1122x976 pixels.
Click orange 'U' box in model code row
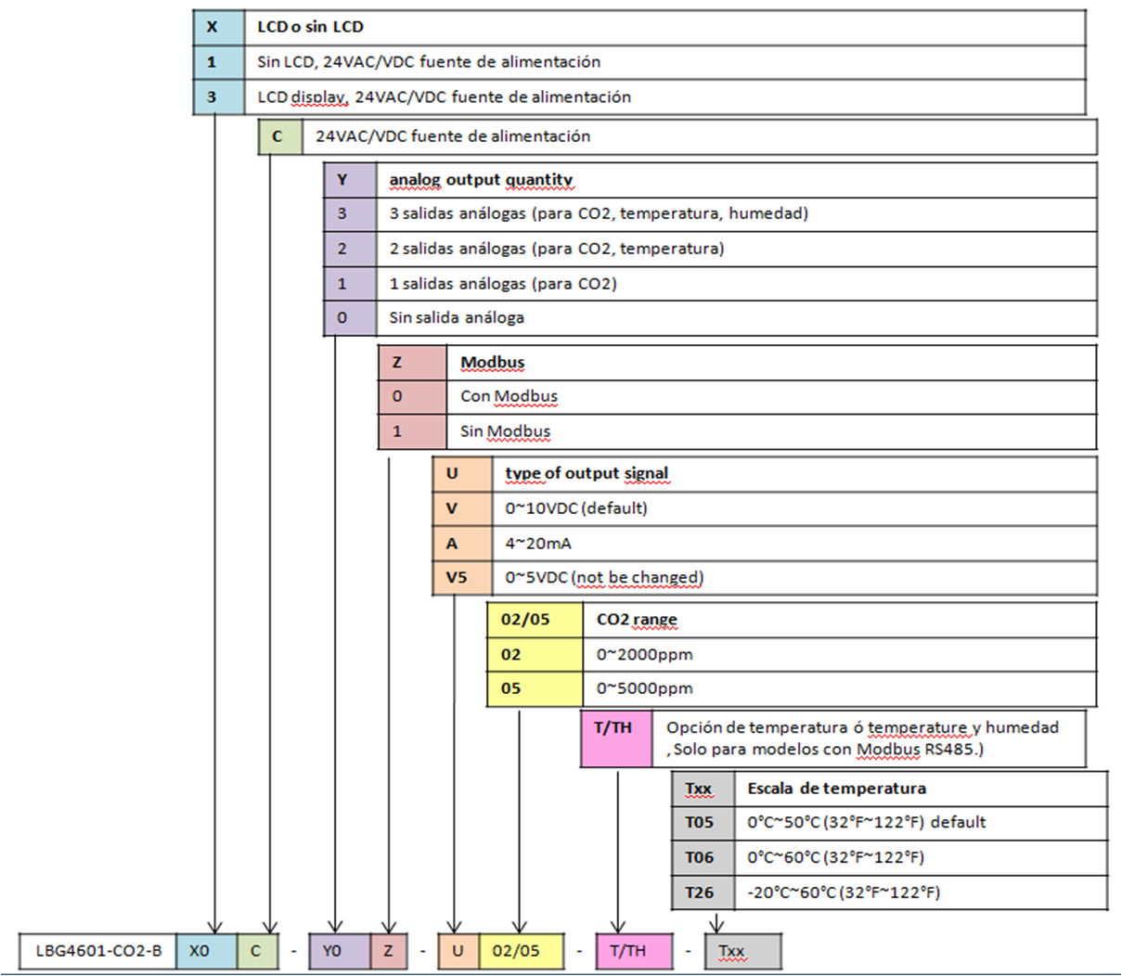click(457, 951)
